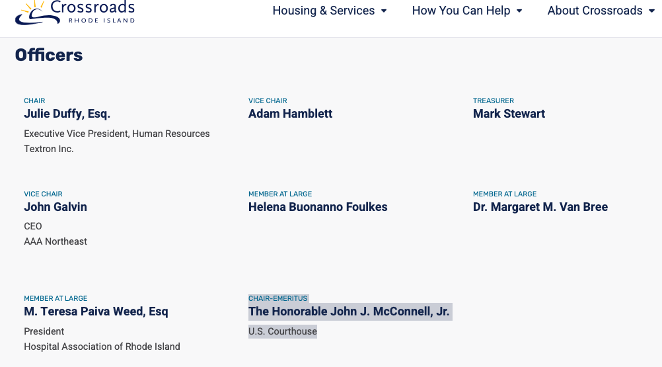
Task: Click the highlighted U.S. Courthouse text
Action: pos(283,331)
